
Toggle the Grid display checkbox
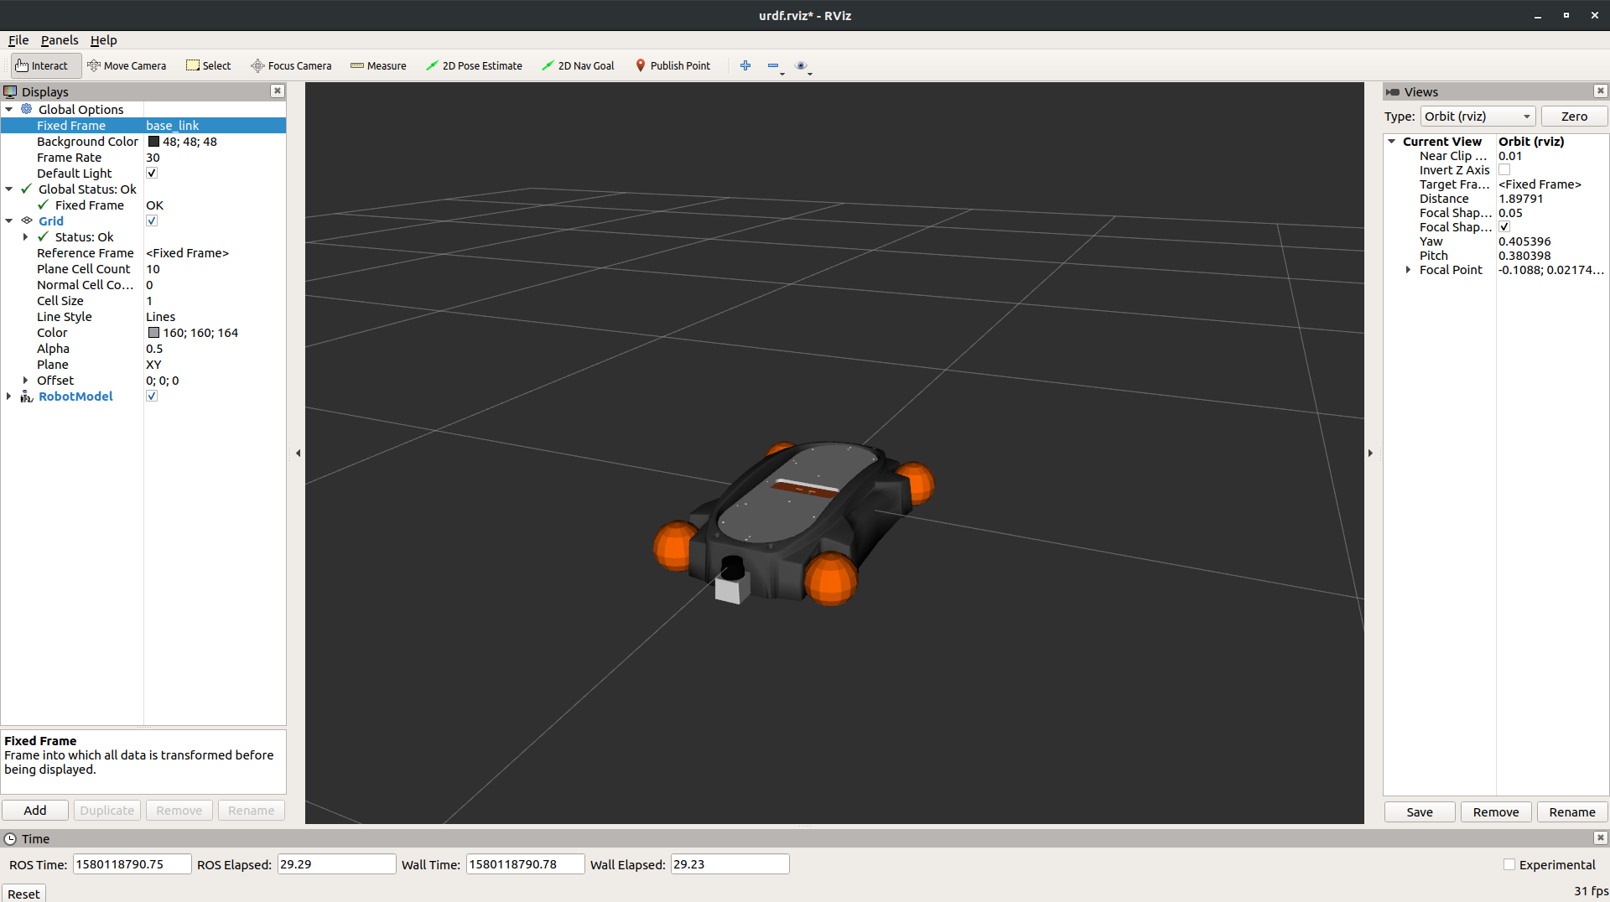tap(152, 220)
